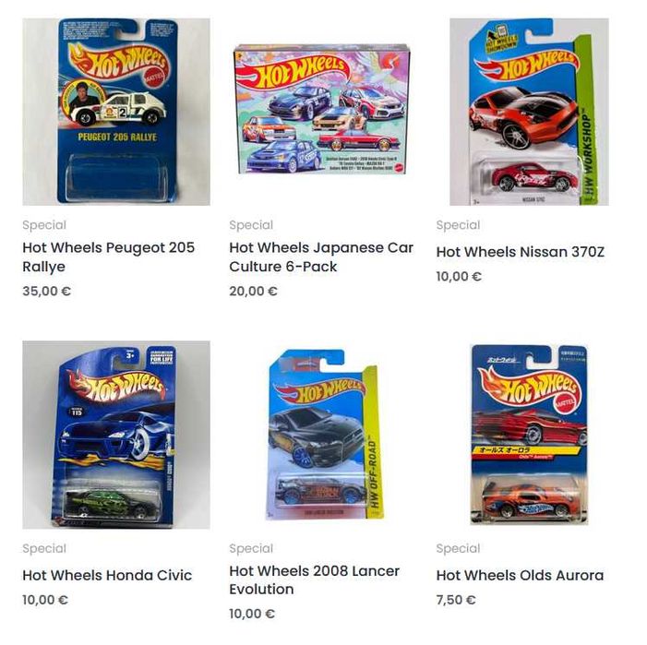The height and width of the screenshot is (645, 647).
Task: Select the Special category above Japanese Car Culture
Action: pyautogui.click(x=251, y=225)
